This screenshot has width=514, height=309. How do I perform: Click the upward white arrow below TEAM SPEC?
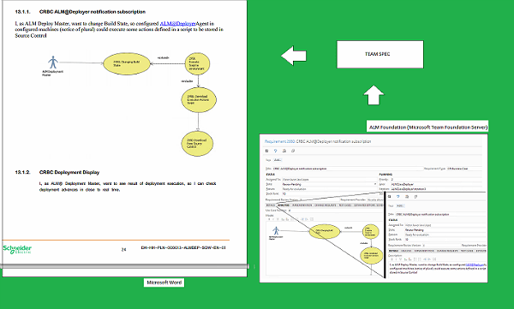coord(374,95)
